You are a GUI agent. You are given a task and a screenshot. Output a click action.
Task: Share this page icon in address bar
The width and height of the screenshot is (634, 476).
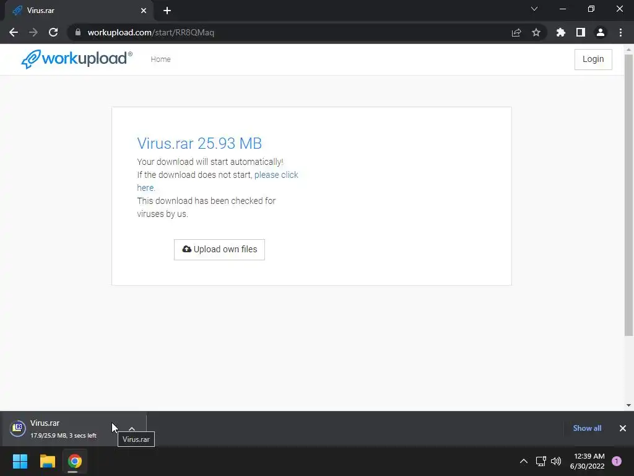(516, 32)
